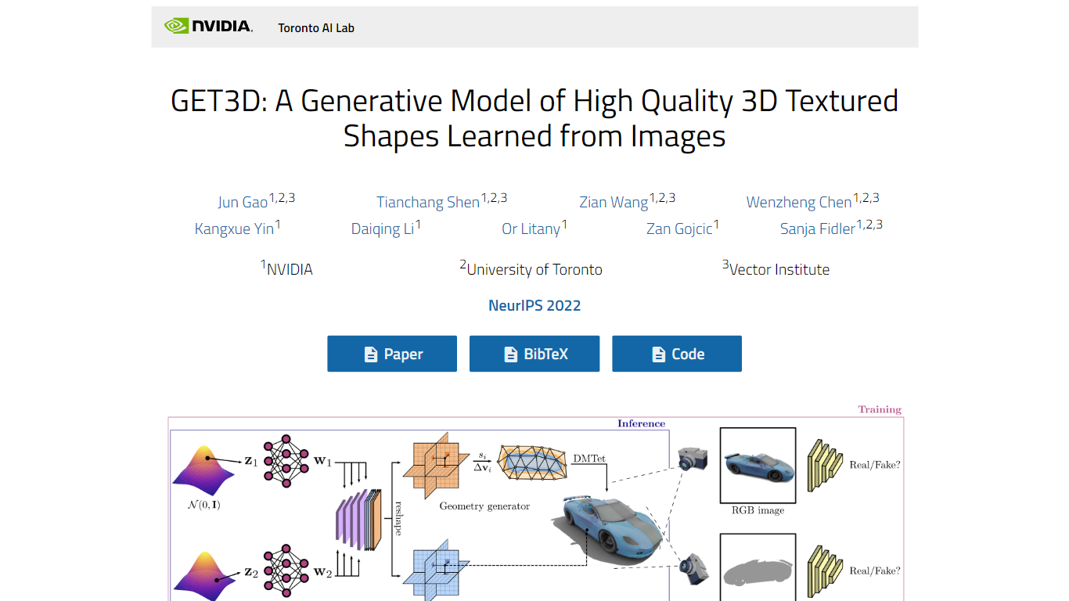Click the NVIDIA logo in the header
This screenshot has width=1069, height=601.
208,25
